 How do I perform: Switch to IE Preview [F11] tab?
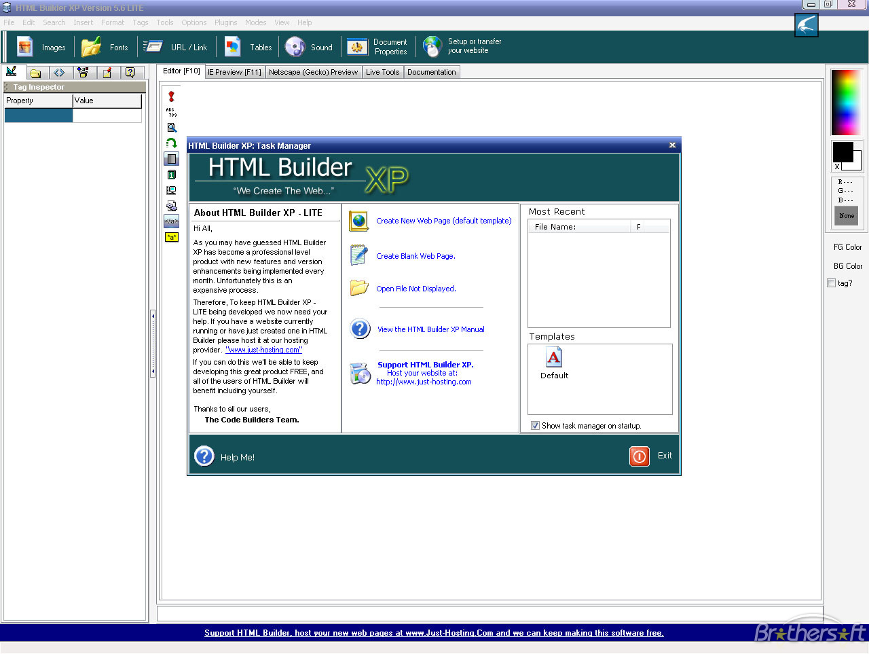[x=234, y=72]
